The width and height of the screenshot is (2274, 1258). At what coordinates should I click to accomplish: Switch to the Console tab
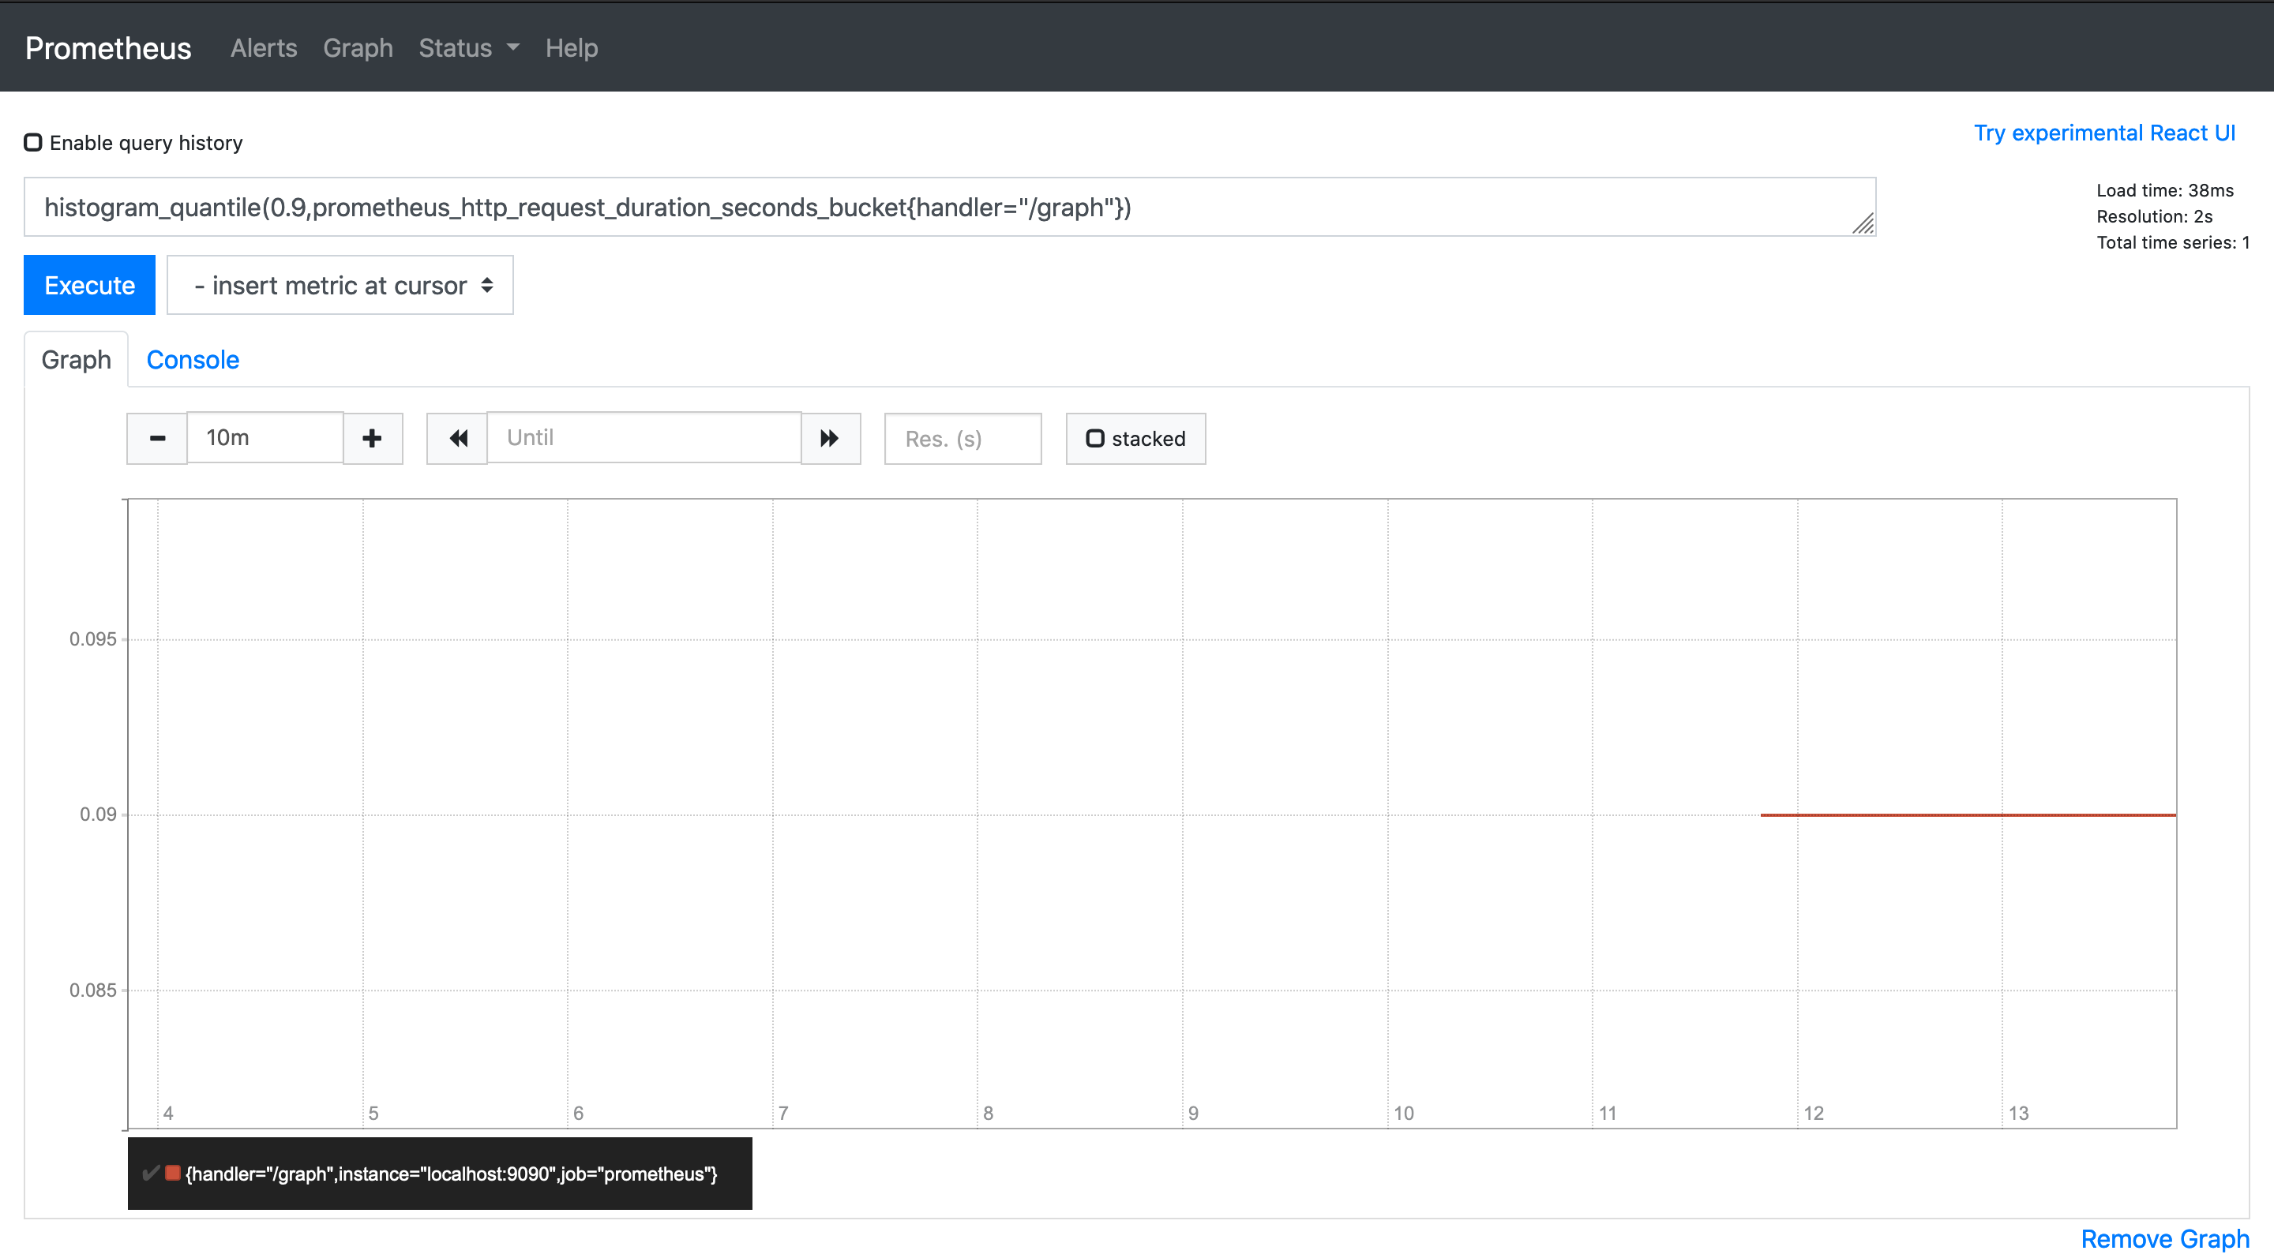[193, 360]
